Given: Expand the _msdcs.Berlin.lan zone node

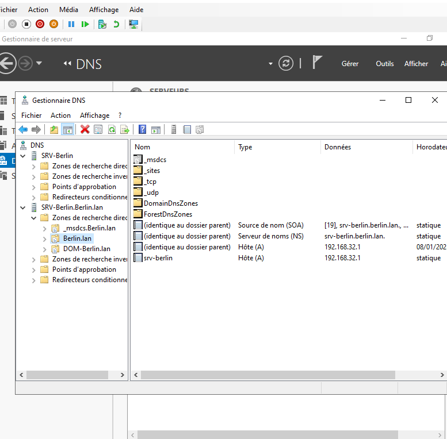Looking at the screenshot, I should pyautogui.click(x=45, y=228).
